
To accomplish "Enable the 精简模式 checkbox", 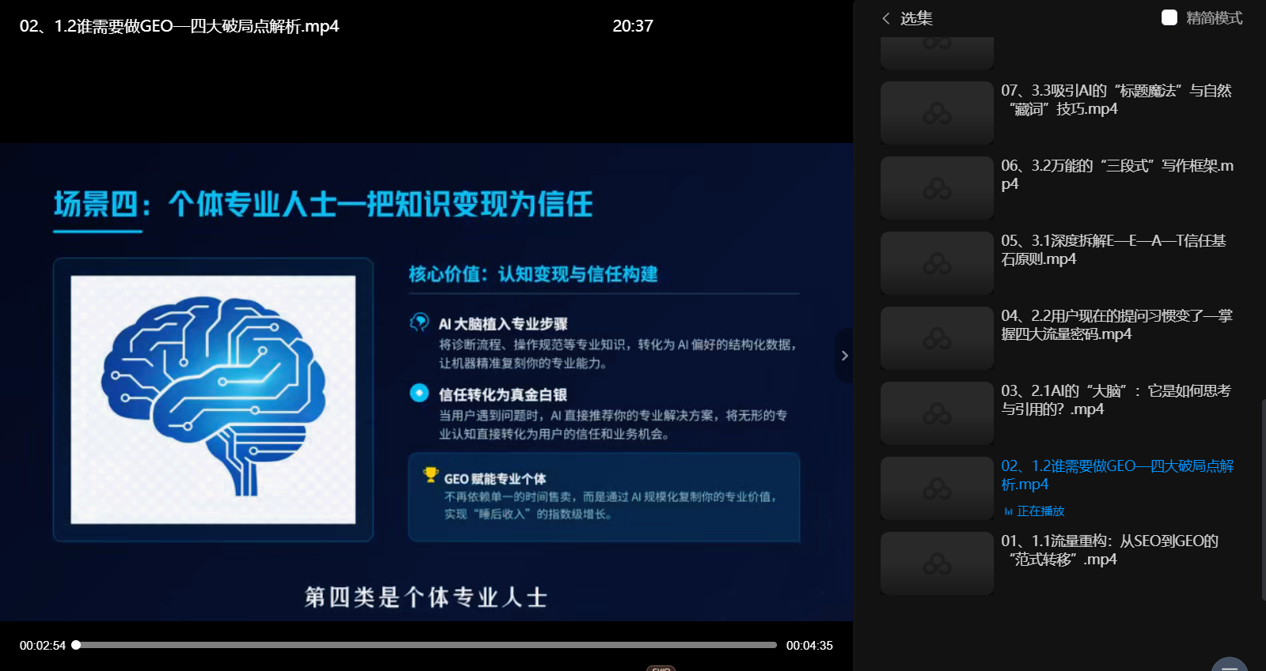I will tap(1169, 17).
